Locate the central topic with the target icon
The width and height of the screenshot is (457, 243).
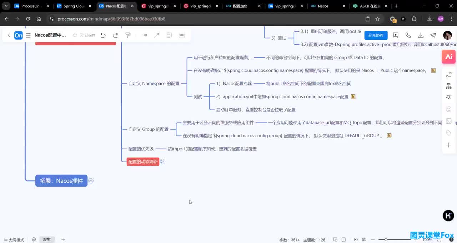coord(356,240)
